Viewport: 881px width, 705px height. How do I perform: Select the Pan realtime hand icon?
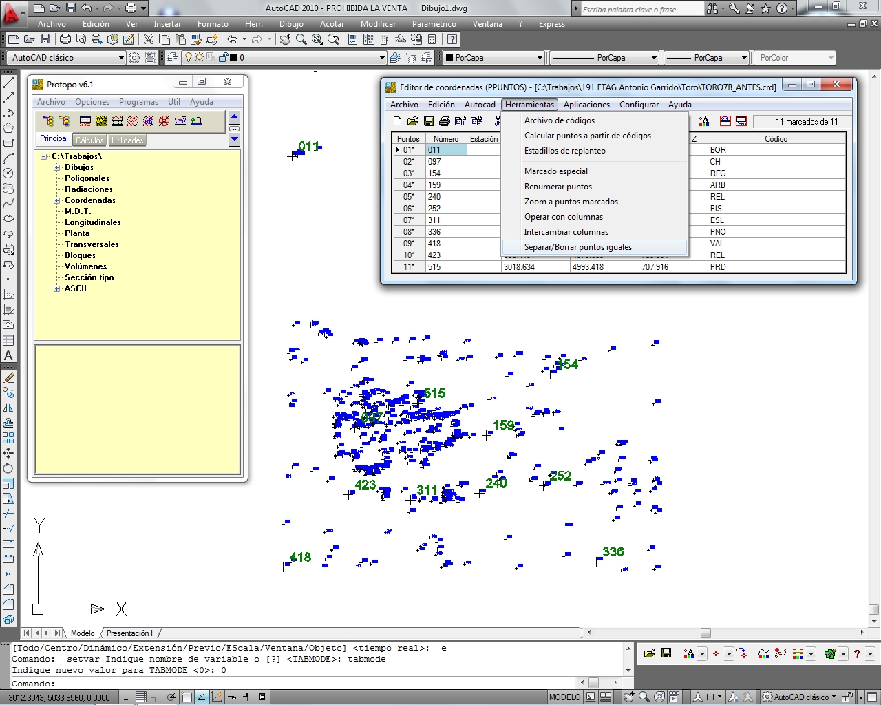(285, 39)
